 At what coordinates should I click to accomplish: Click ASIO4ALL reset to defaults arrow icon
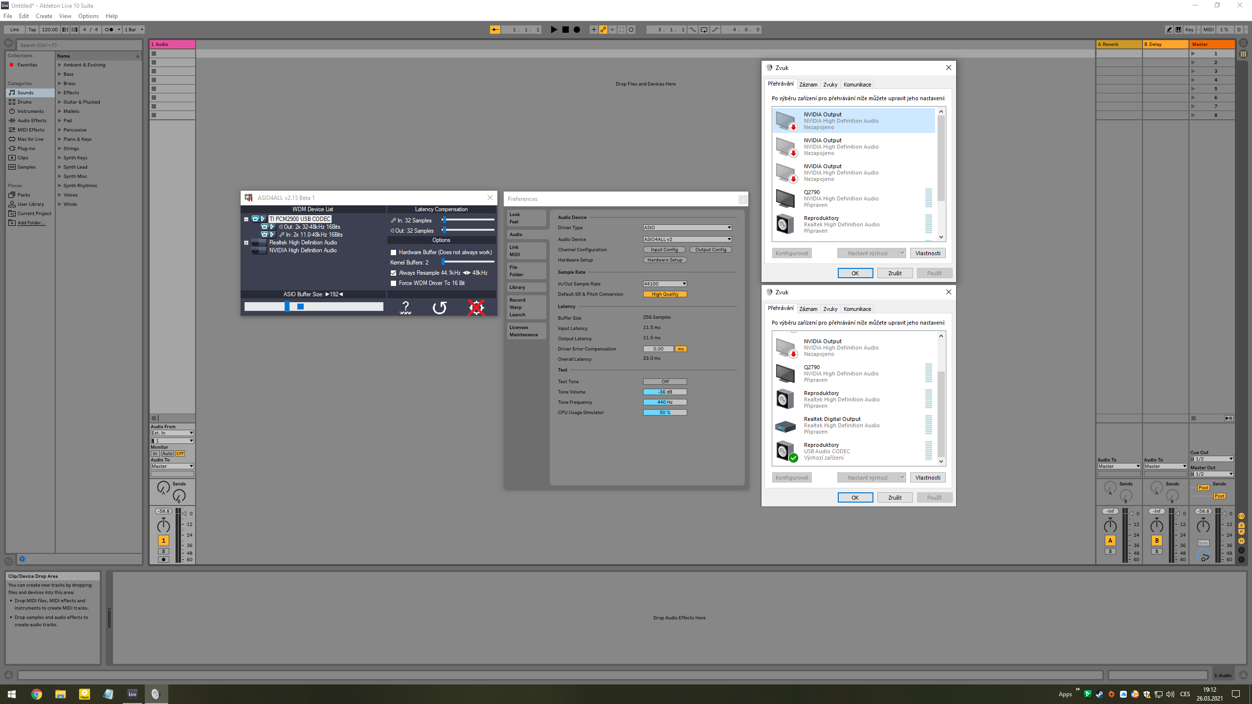tap(440, 308)
